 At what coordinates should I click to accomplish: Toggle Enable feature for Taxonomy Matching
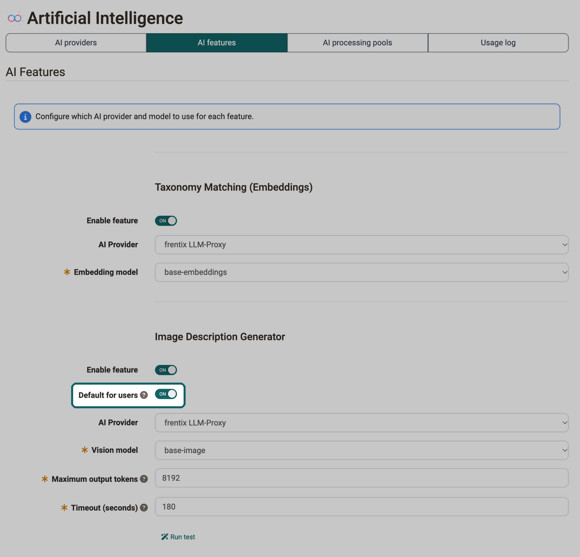click(166, 221)
